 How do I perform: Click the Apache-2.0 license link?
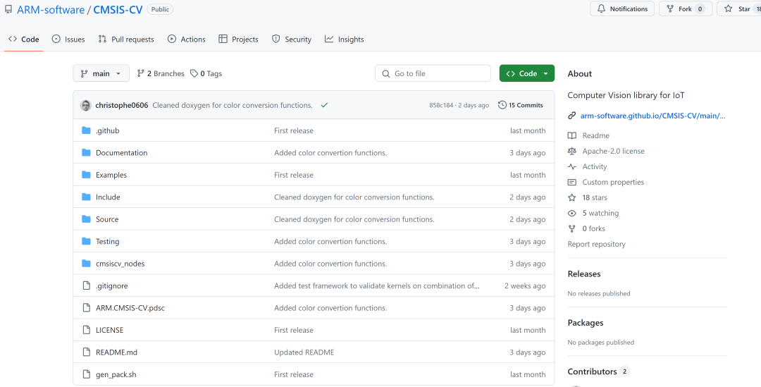click(614, 151)
